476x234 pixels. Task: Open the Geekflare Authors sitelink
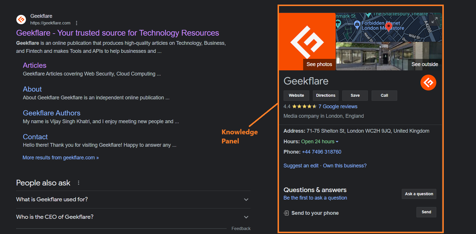click(x=51, y=113)
